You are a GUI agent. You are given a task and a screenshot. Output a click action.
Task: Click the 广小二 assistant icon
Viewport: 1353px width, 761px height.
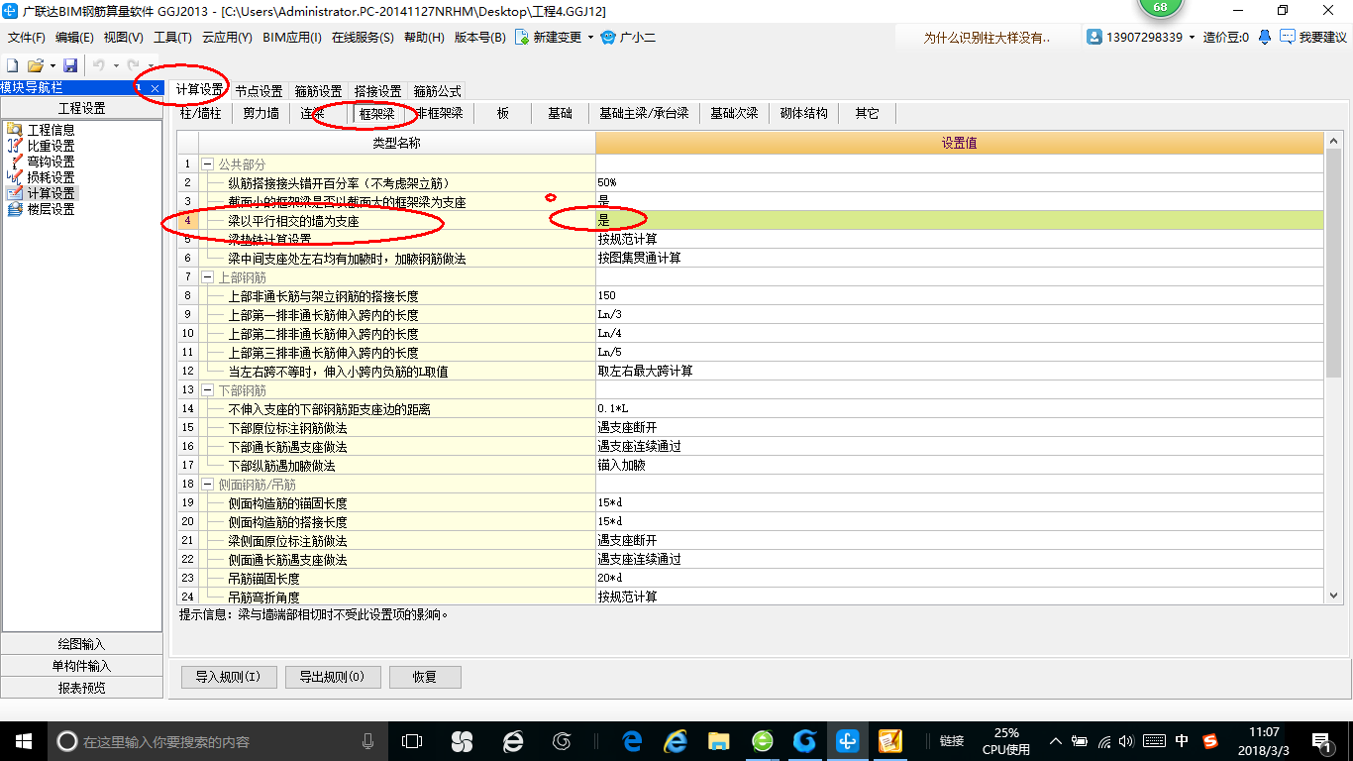point(608,38)
